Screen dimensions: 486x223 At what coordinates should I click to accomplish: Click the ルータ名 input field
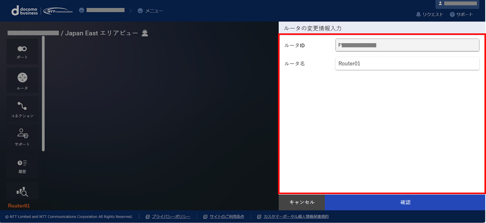407,64
